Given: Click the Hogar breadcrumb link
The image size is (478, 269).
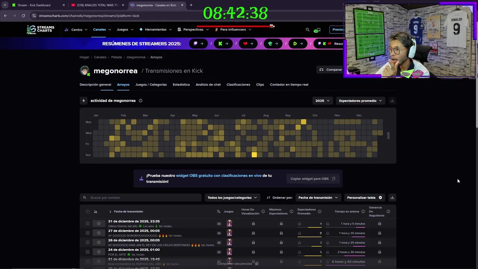Looking at the screenshot, I should tap(84, 57).
